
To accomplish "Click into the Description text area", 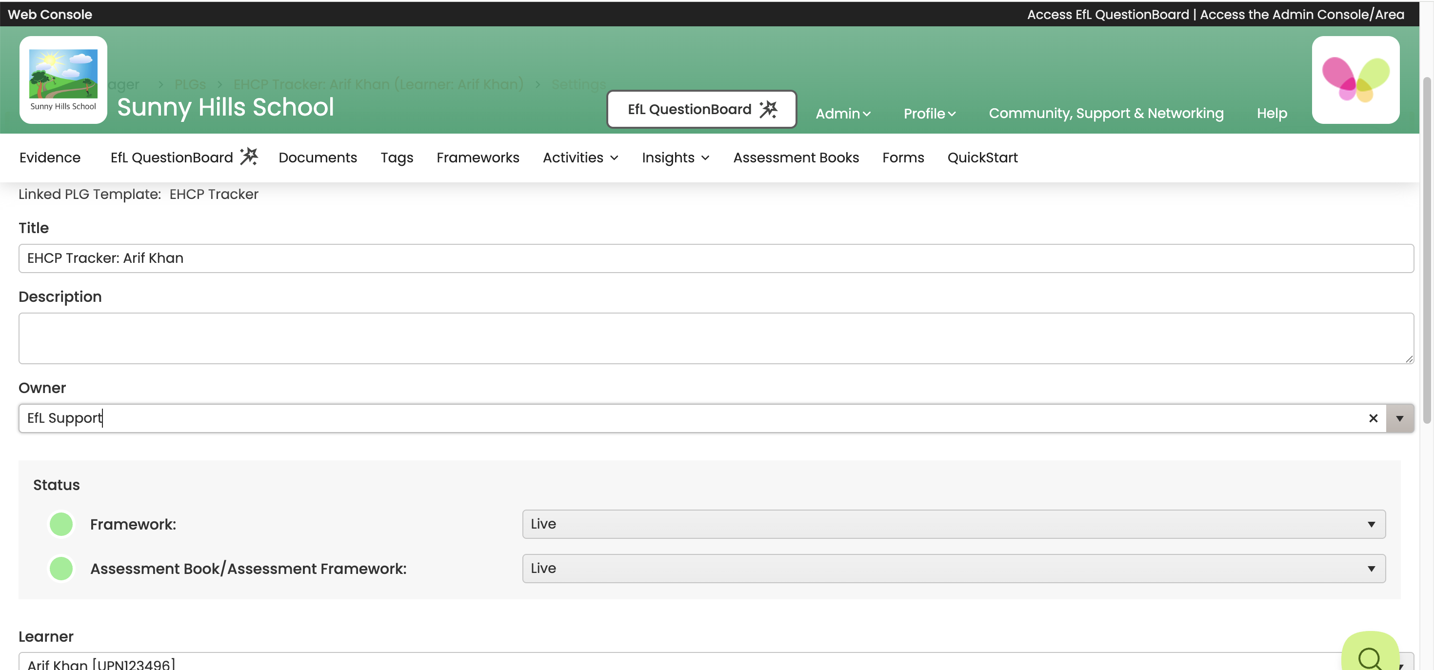I will 716,338.
